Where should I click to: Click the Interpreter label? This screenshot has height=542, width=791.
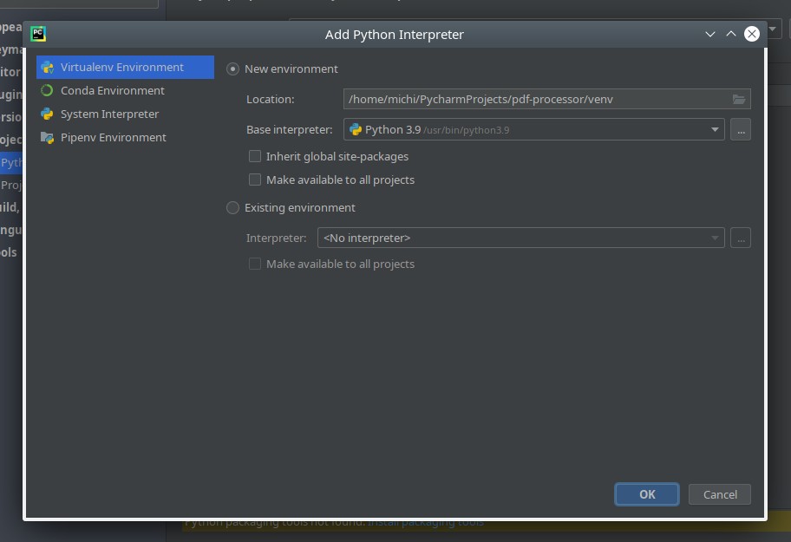coord(277,238)
